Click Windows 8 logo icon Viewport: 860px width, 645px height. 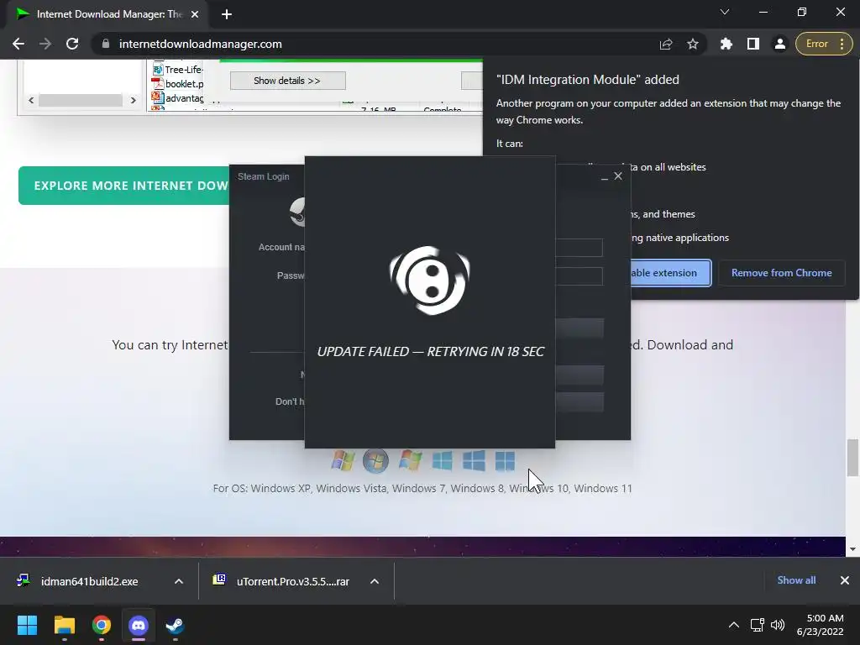pyautogui.click(x=442, y=461)
